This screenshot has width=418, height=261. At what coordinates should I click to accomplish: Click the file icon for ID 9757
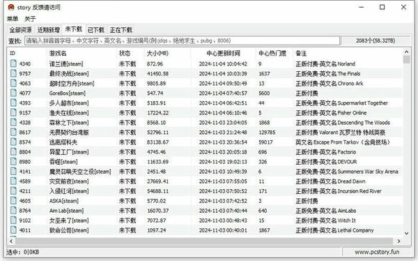pos(13,73)
